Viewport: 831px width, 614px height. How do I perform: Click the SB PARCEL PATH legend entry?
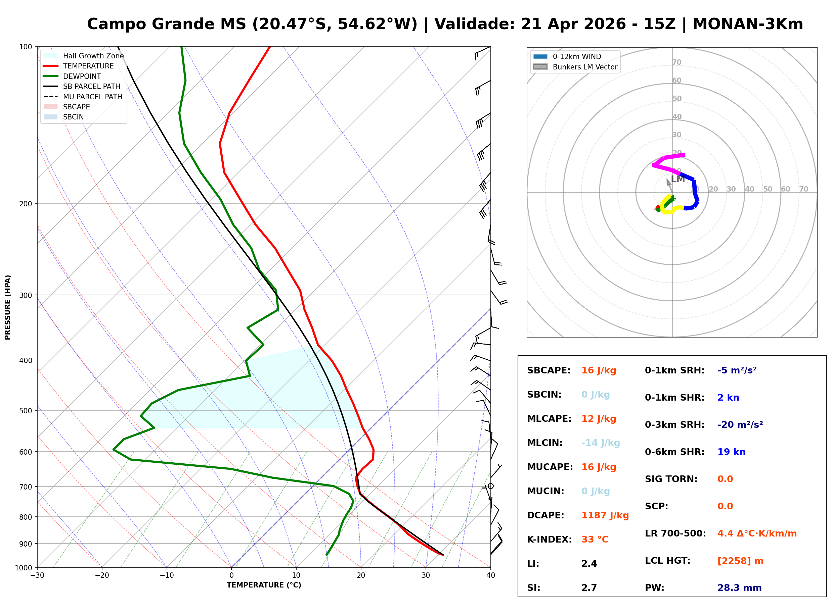(x=91, y=86)
